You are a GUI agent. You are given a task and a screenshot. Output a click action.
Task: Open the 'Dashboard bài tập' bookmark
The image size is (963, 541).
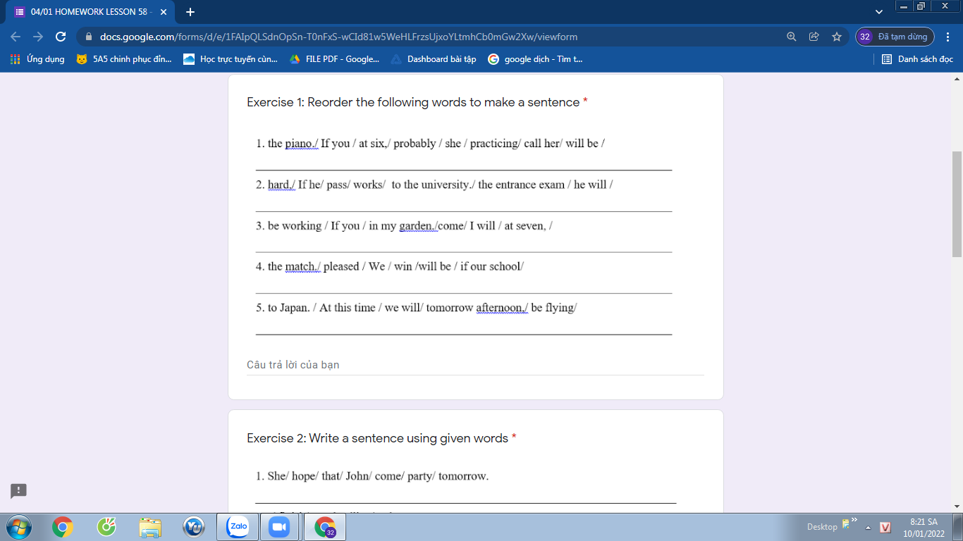434,59
